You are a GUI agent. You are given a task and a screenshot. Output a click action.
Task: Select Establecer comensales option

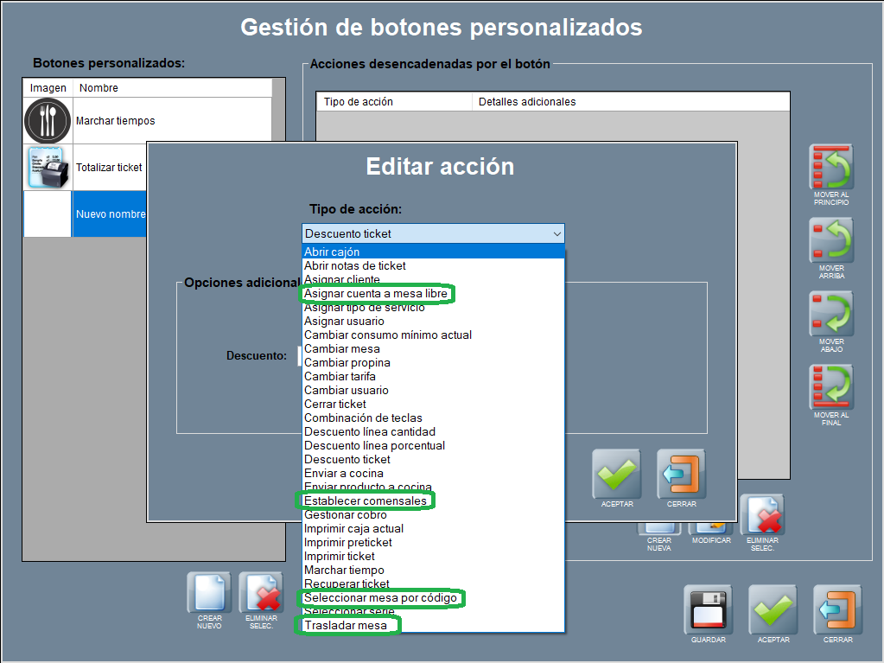(366, 500)
